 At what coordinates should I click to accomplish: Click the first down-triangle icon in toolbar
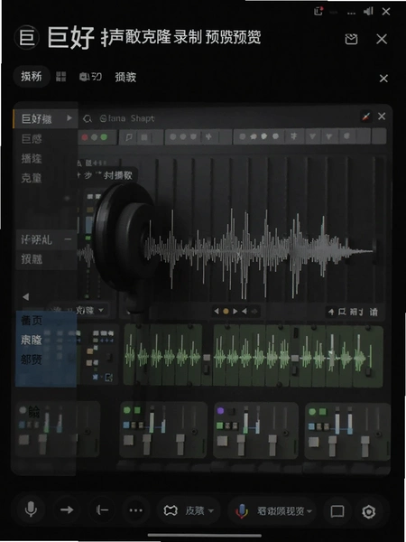[312, 136]
